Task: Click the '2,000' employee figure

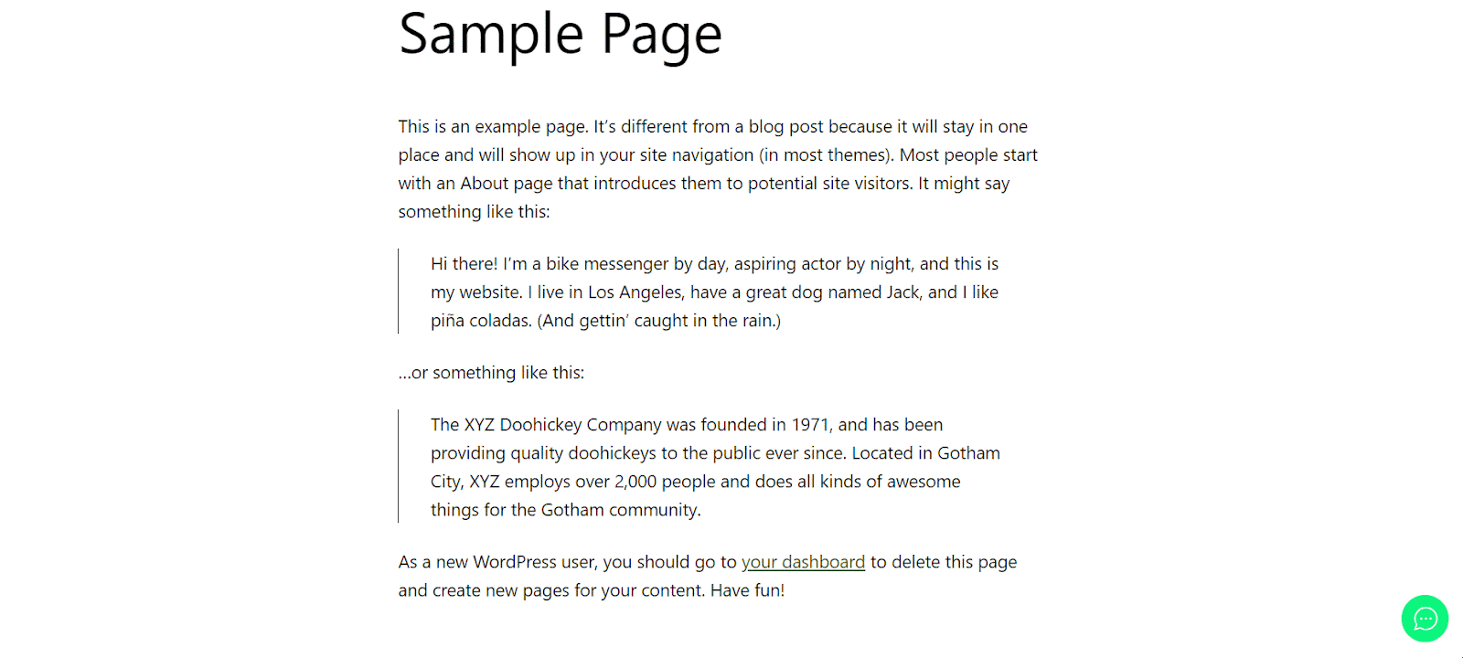Action: coord(635,481)
